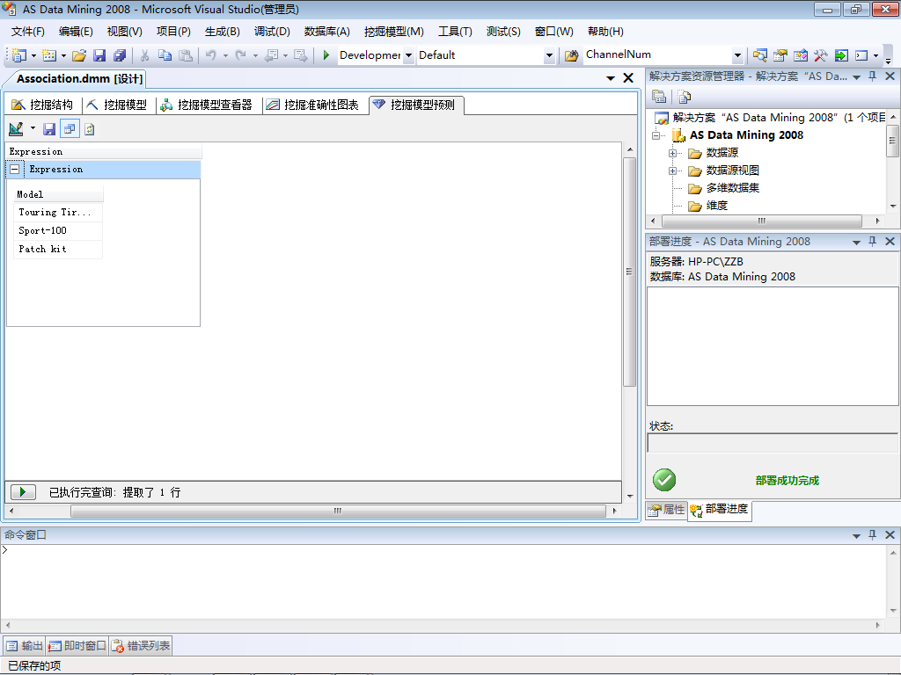This screenshot has width=901, height=675.
Task: Click Solution Explorer Show All Files icon
Action: 684,97
